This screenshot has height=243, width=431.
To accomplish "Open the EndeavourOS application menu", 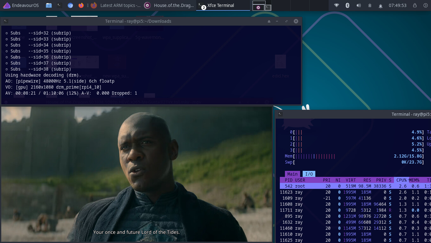I will pyautogui.click(x=21, y=5).
